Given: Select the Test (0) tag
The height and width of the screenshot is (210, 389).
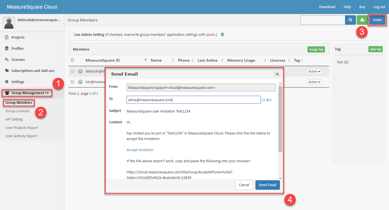Looking at the screenshot, I should tap(343, 62).
